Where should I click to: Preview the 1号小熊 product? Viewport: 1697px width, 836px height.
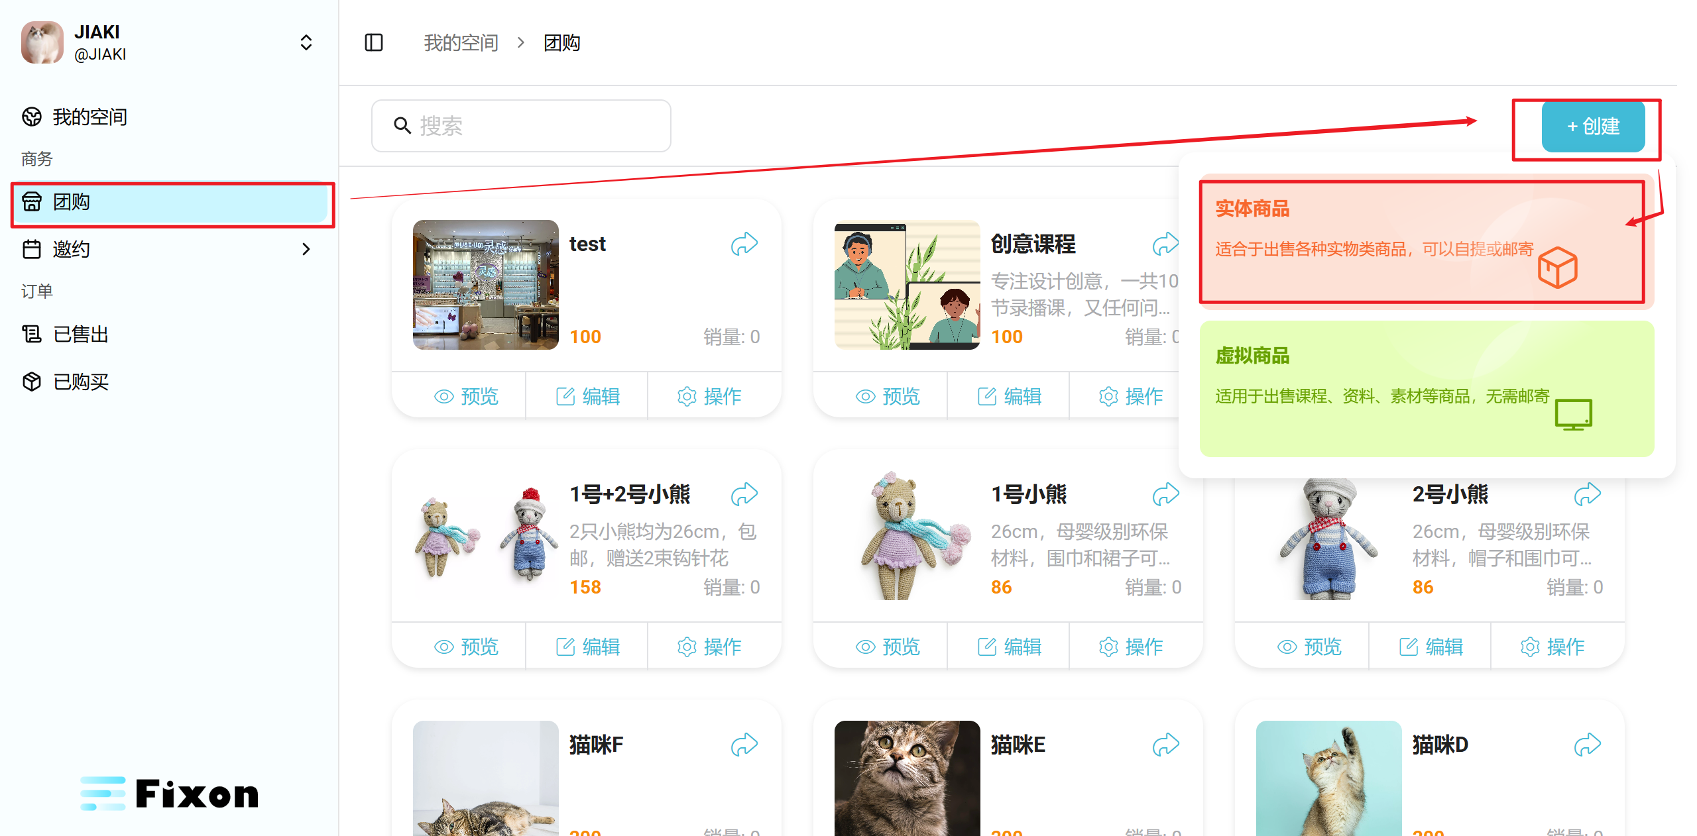pos(887,647)
